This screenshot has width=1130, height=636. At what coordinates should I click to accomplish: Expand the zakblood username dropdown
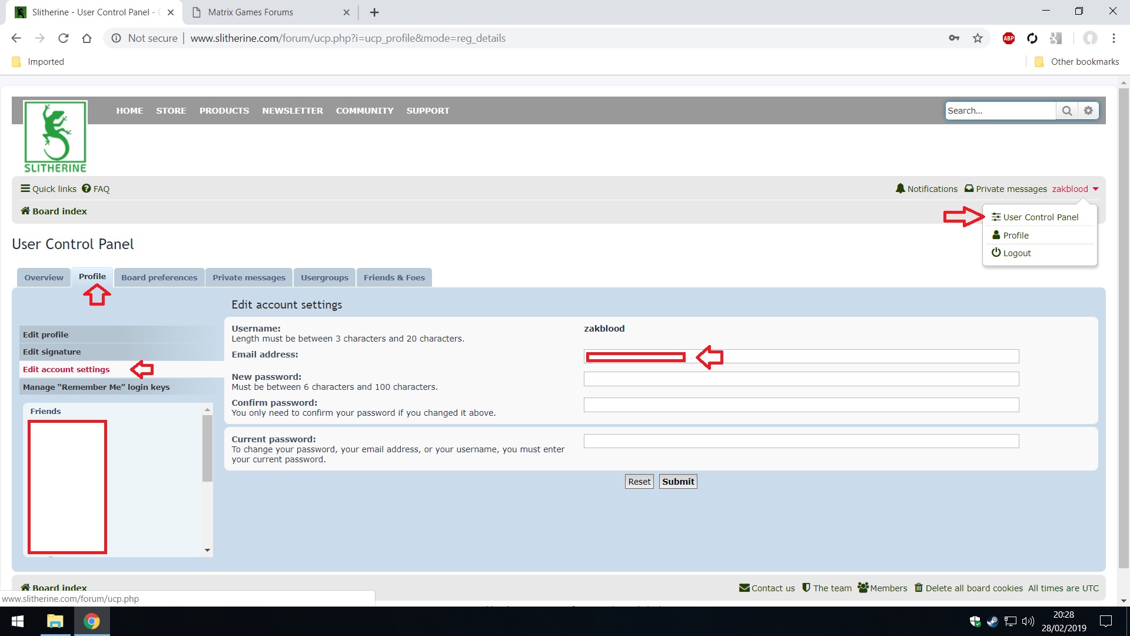click(x=1075, y=189)
